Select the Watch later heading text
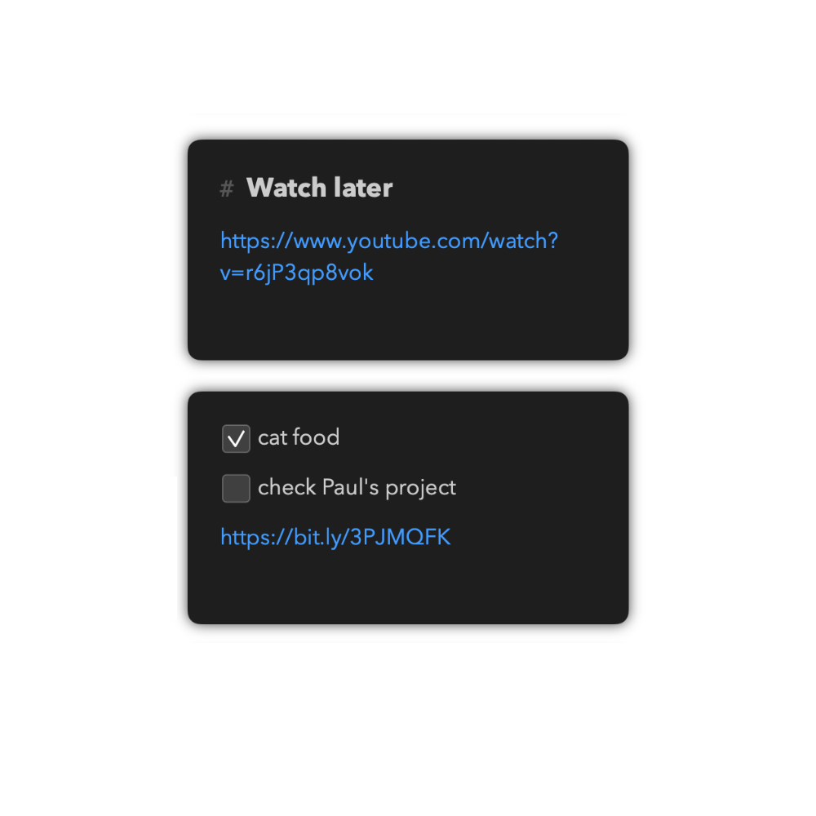 pyautogui.click(x=319, y=188)
